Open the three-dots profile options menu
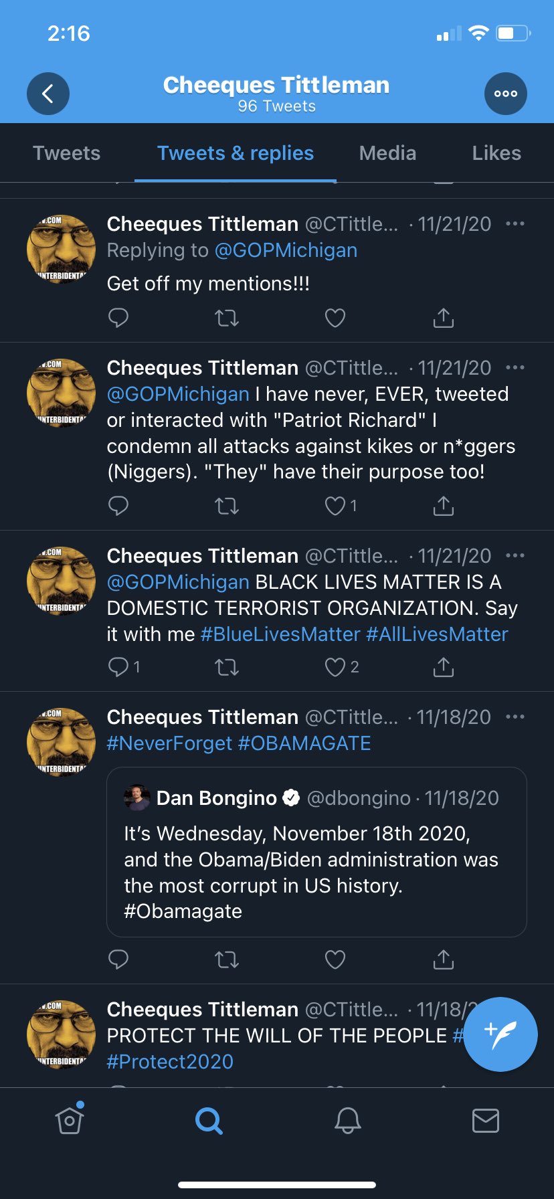 coord(506,94)
